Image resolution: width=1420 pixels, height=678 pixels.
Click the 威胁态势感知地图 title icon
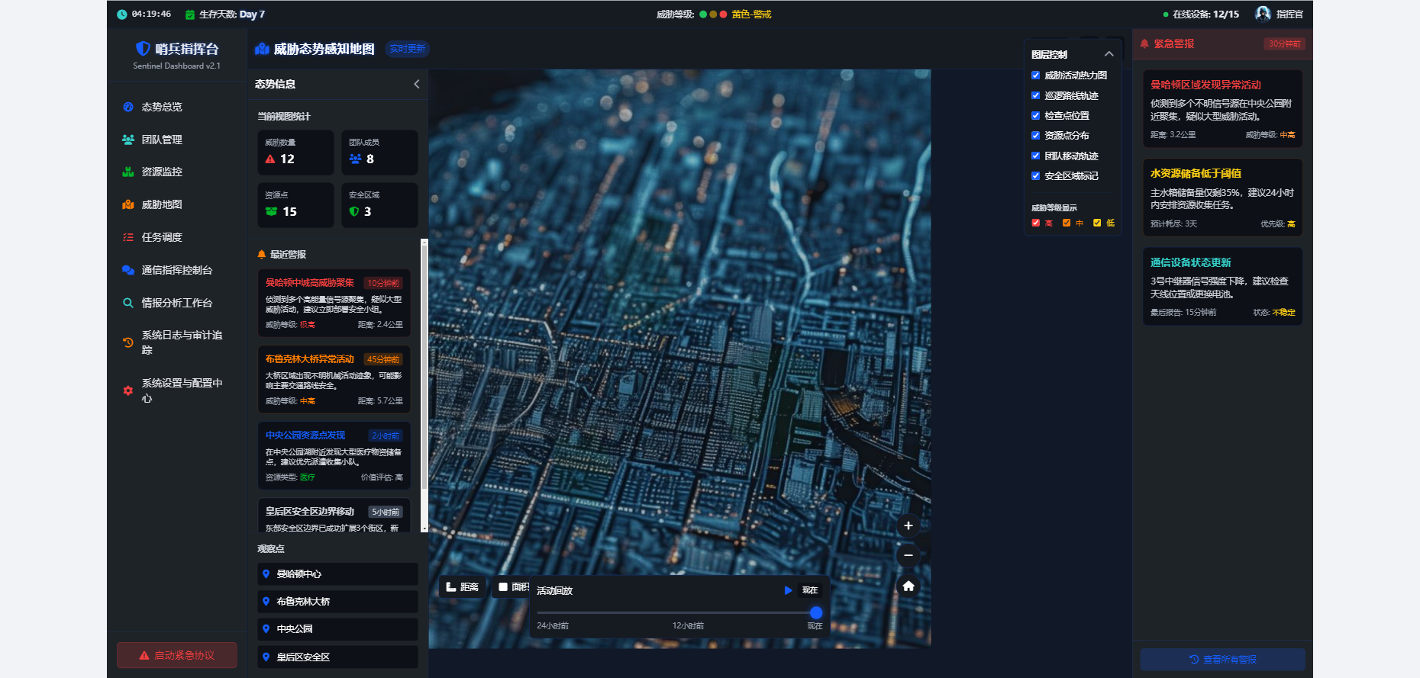pos(262,49)
